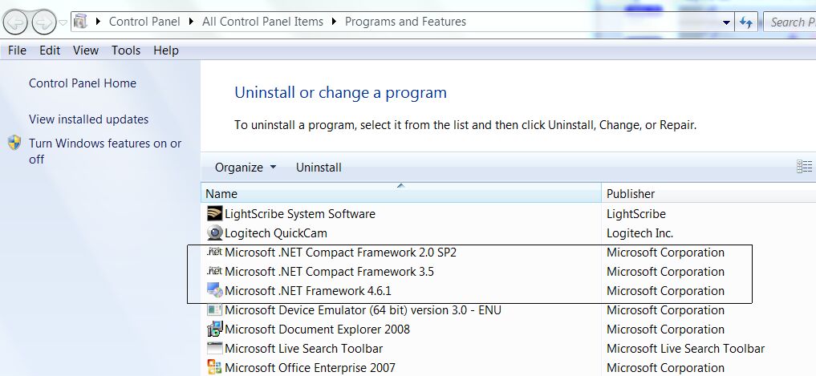
Task: Open the recent pages arrow beside Forward
Action: (x=63, y=22)
